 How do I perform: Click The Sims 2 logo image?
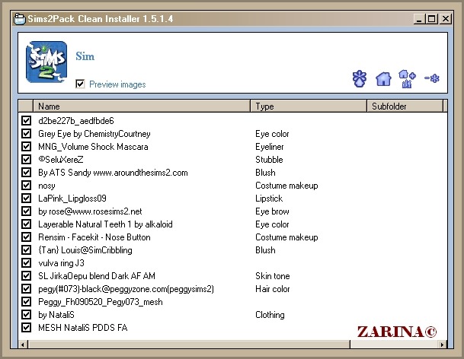(46, 62)
